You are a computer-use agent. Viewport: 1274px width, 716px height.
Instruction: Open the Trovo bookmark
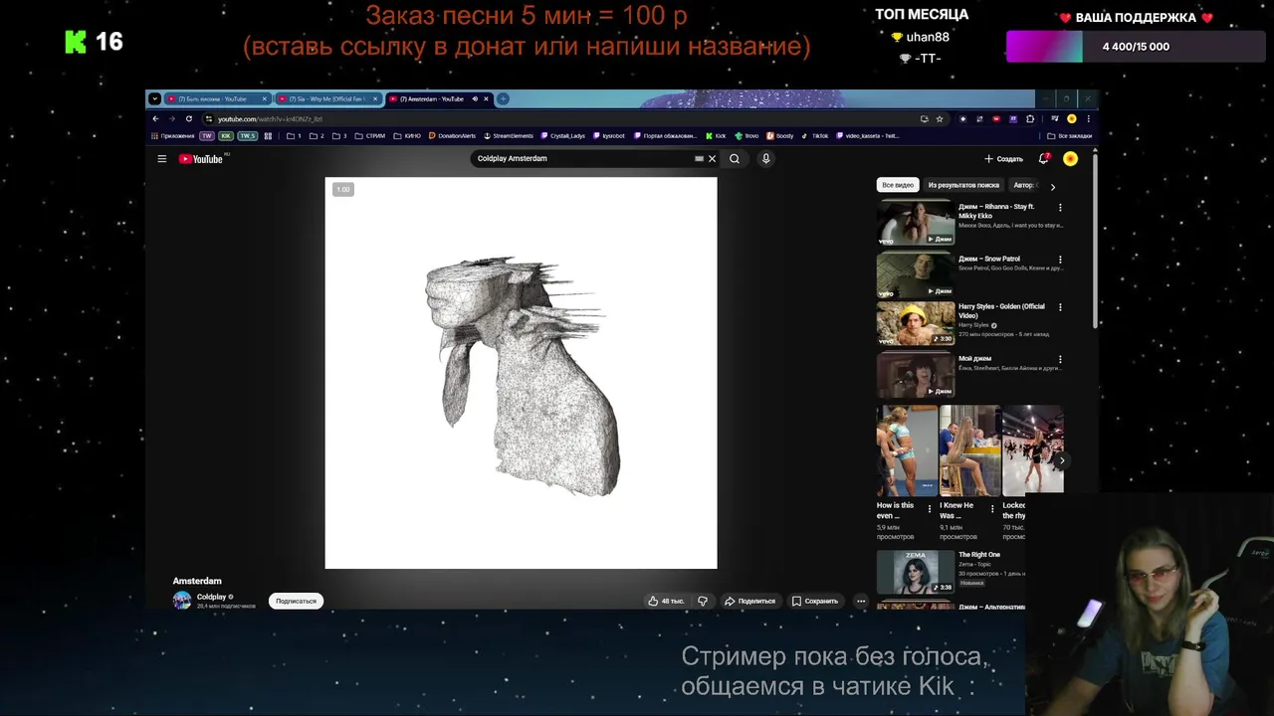click(x=746, y=135)
